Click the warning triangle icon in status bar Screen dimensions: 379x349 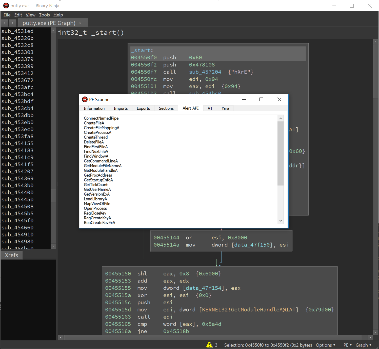tap(209, 345)
